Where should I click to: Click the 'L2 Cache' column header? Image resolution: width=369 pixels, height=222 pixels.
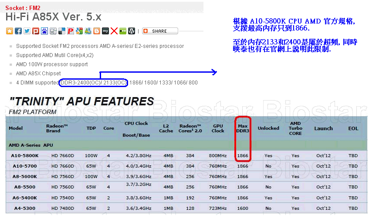pyautogui.click(x=166, y=128)
